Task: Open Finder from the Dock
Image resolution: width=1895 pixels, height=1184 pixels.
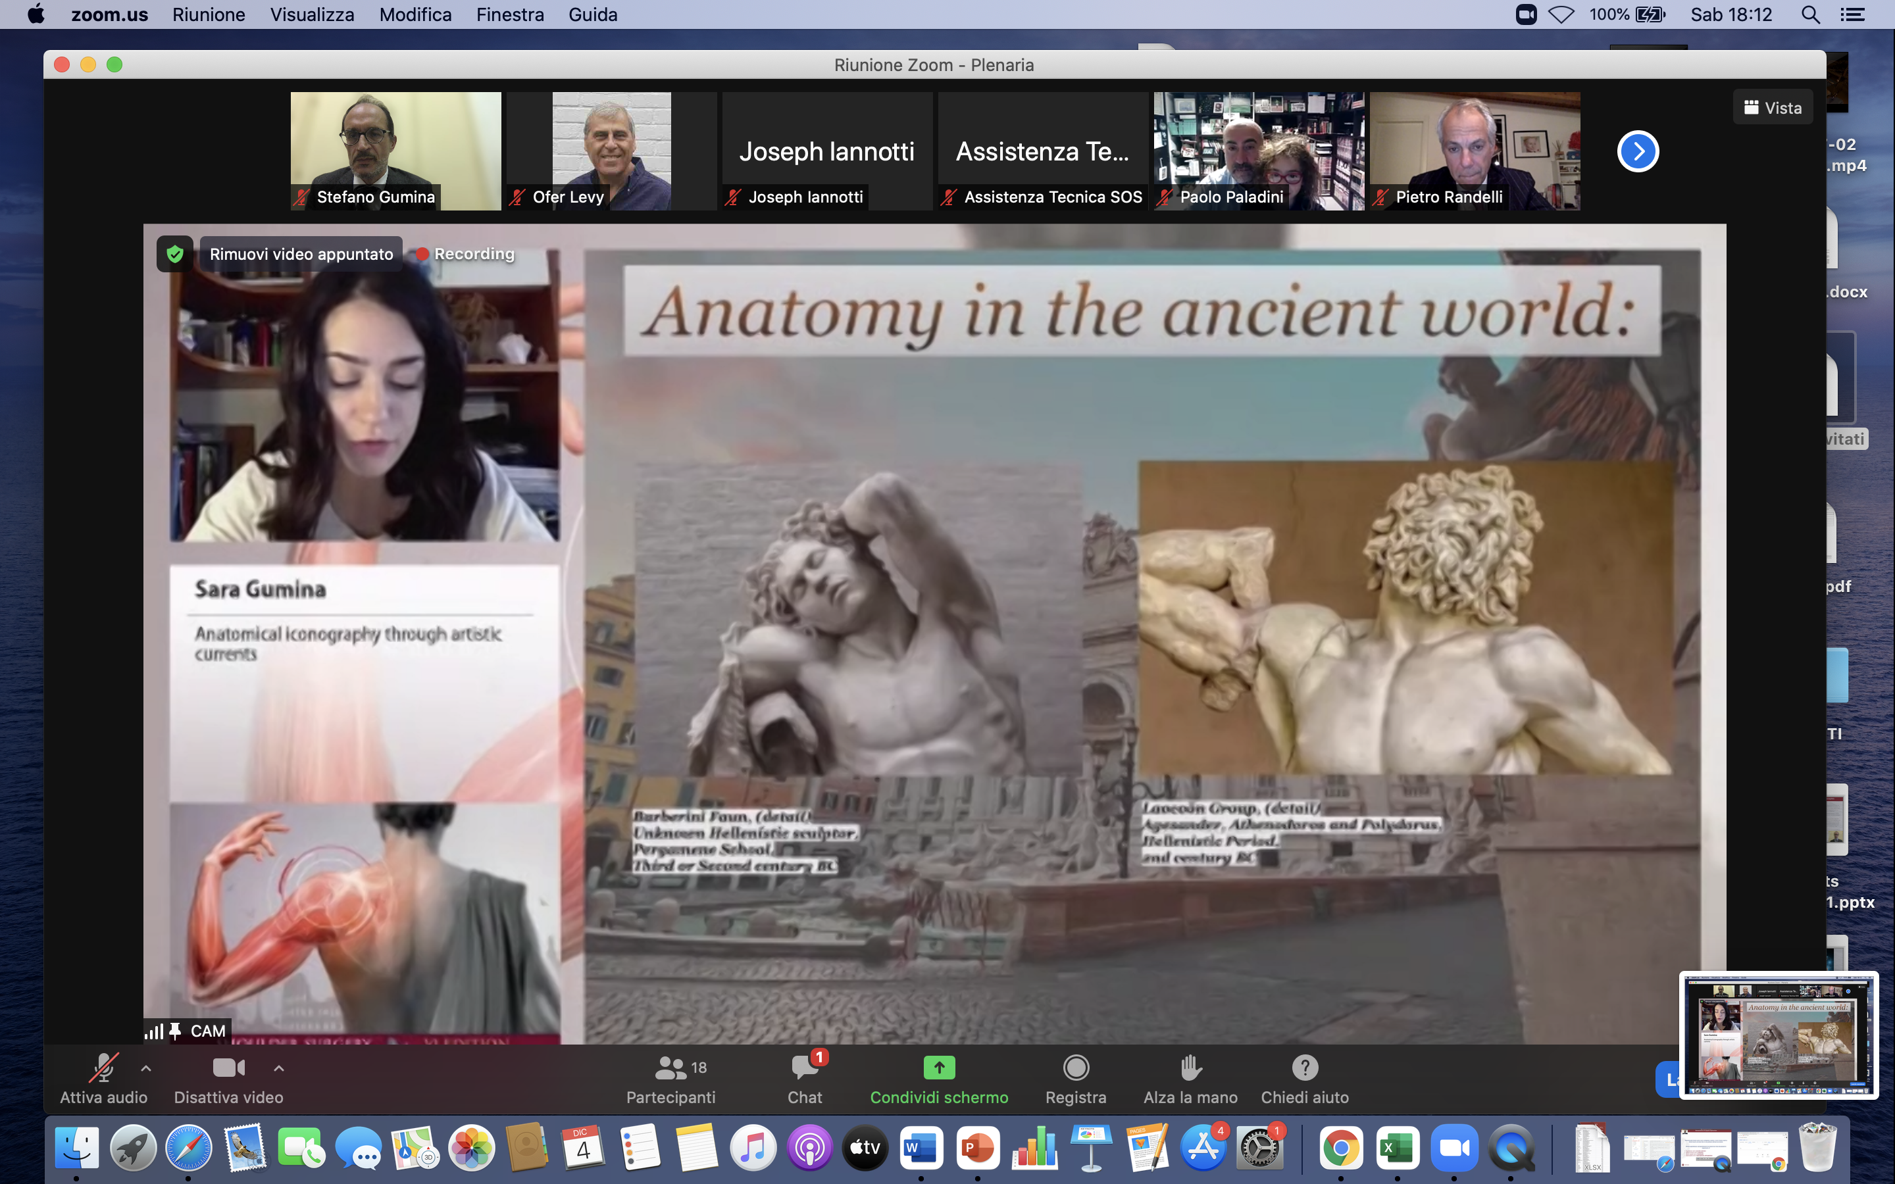Action: tap(76, 1148)
